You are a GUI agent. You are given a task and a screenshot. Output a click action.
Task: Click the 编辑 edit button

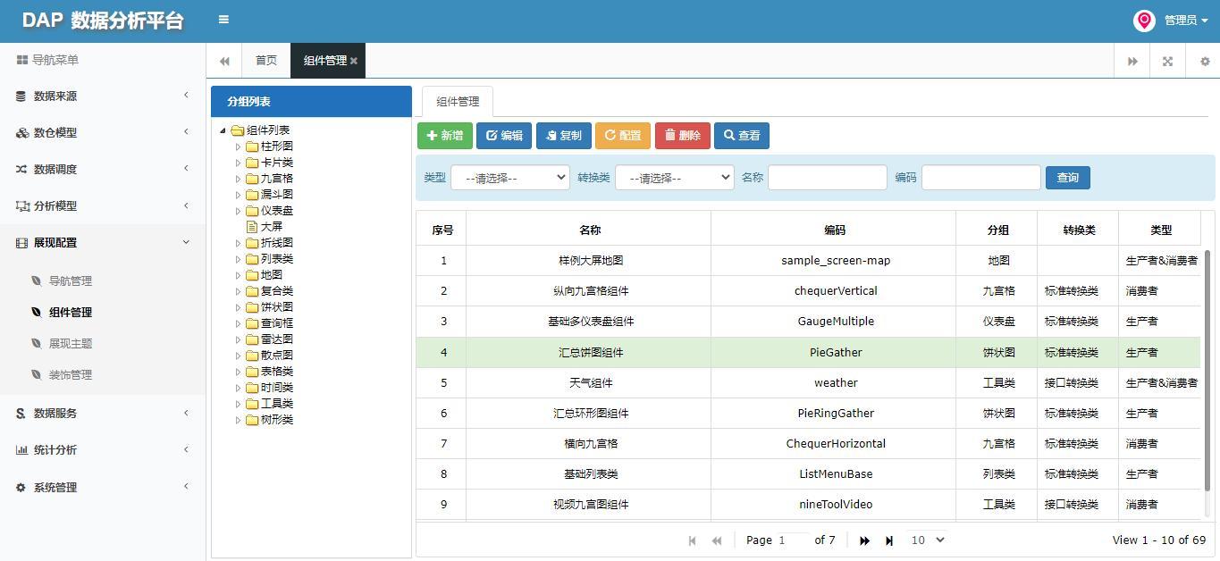[504, 136]
